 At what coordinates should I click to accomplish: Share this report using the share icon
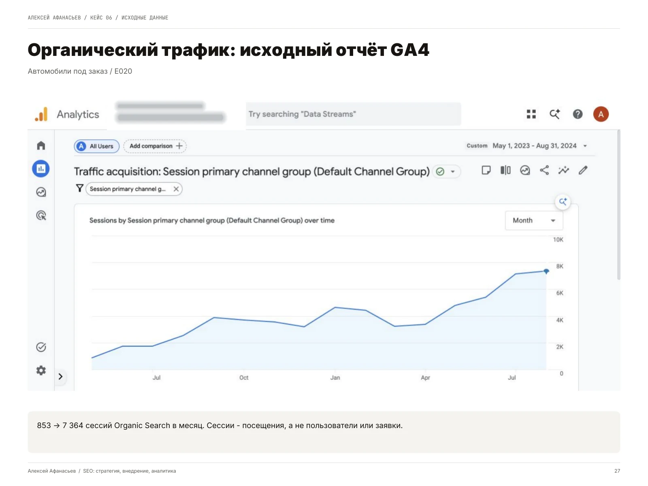pyautogui.click(x=544, y=170)
